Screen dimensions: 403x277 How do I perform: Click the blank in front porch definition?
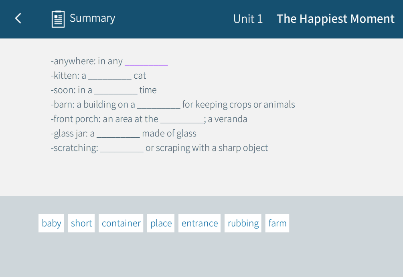(182, 119)
